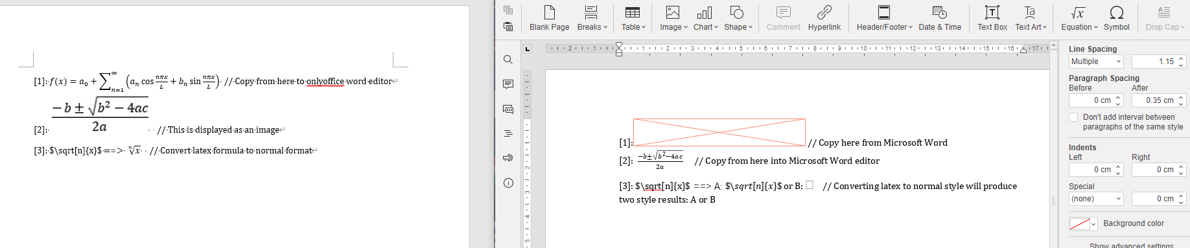Click the 'Copy here from Microsoft Word' text
The height and width of the screenshot is (248, 1190).
click(x=883, y=142)
